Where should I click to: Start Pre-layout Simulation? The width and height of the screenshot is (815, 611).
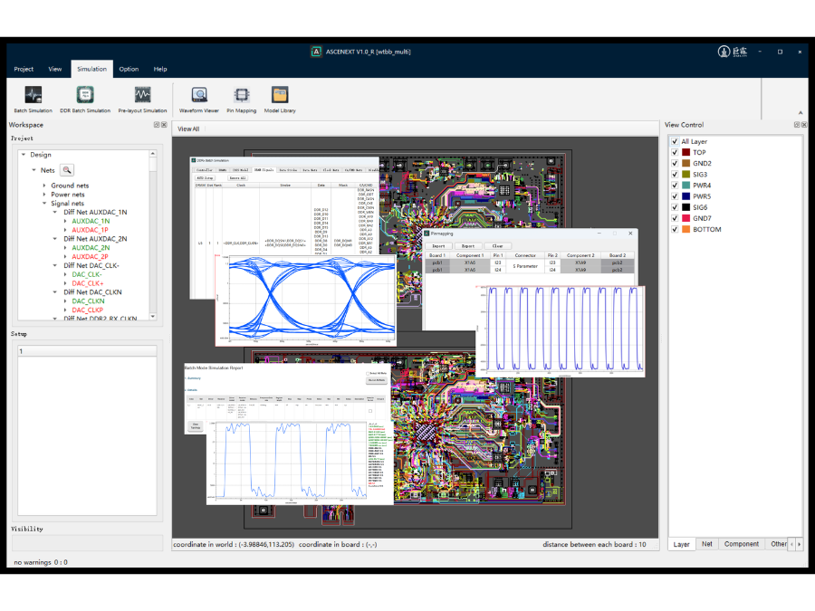tap(142, 99)
